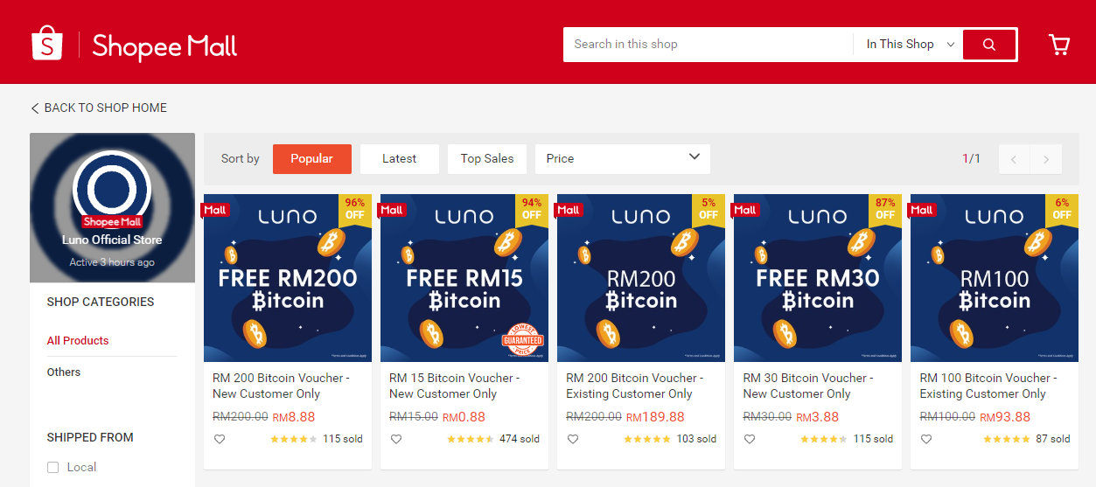Heart the RM 200 Existing Customer voucher
Viewport: 1096px width, 487px height.
click(x=573, y=439)
